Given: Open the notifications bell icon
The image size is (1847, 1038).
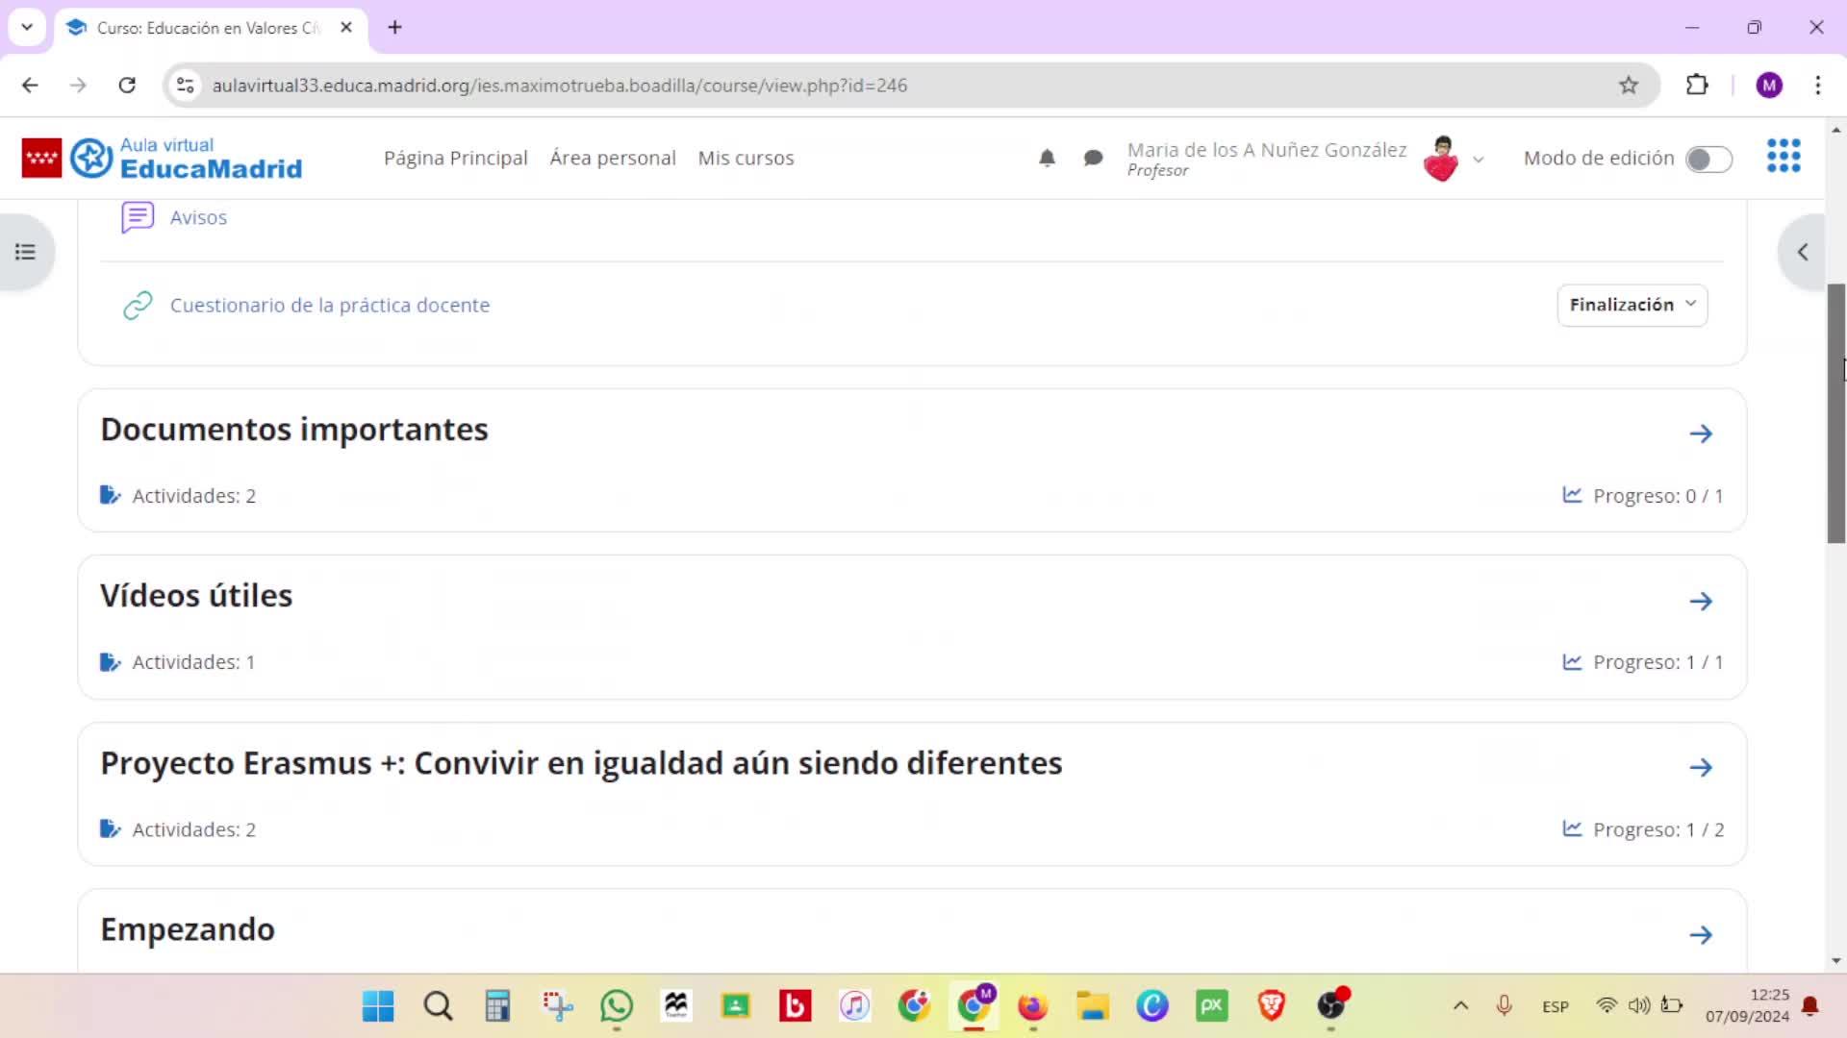Looking at the screenshot, I should coord(1047,158).
